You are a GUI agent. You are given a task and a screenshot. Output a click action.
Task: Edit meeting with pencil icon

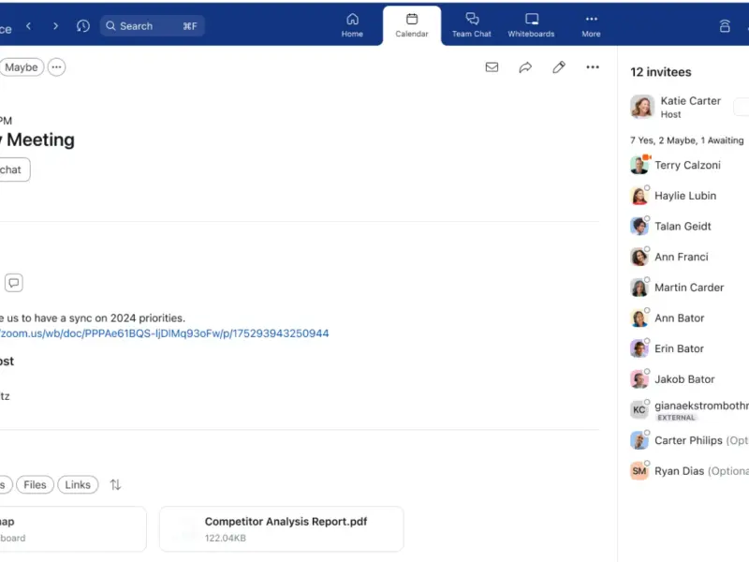(x=559, y=67)
